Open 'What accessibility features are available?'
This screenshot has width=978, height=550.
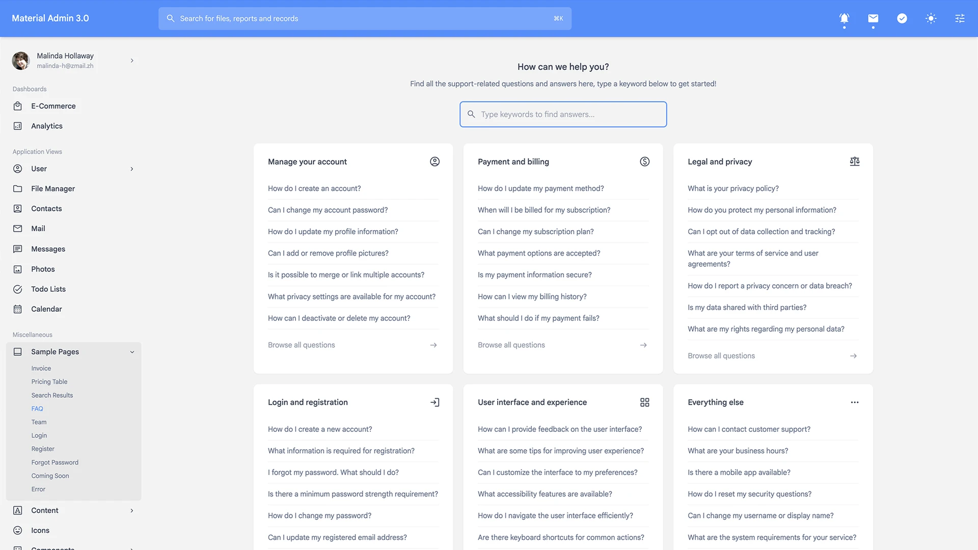[545, 494]
